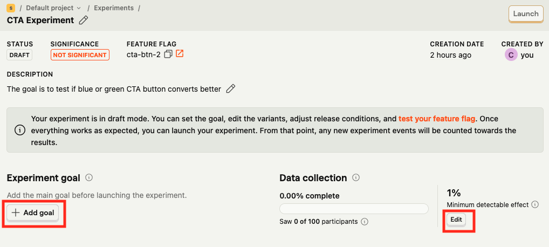Click the creator avatar circle

[510, 54]
